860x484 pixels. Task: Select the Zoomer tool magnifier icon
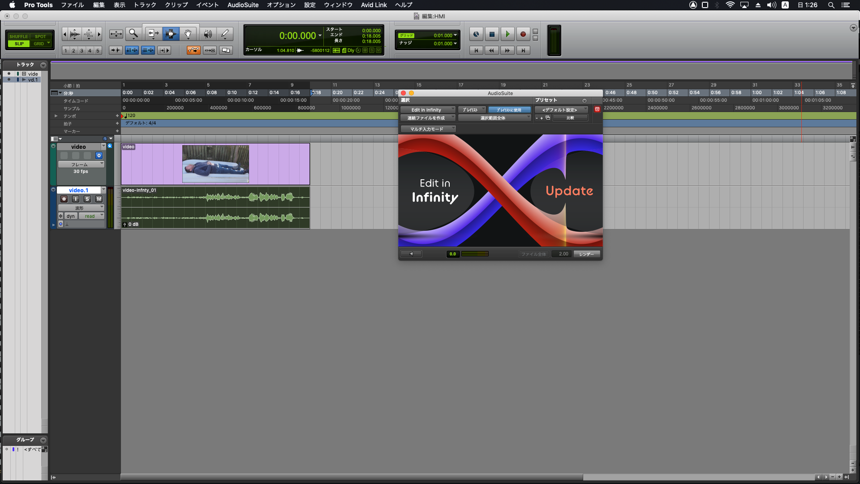click(133, 34)
